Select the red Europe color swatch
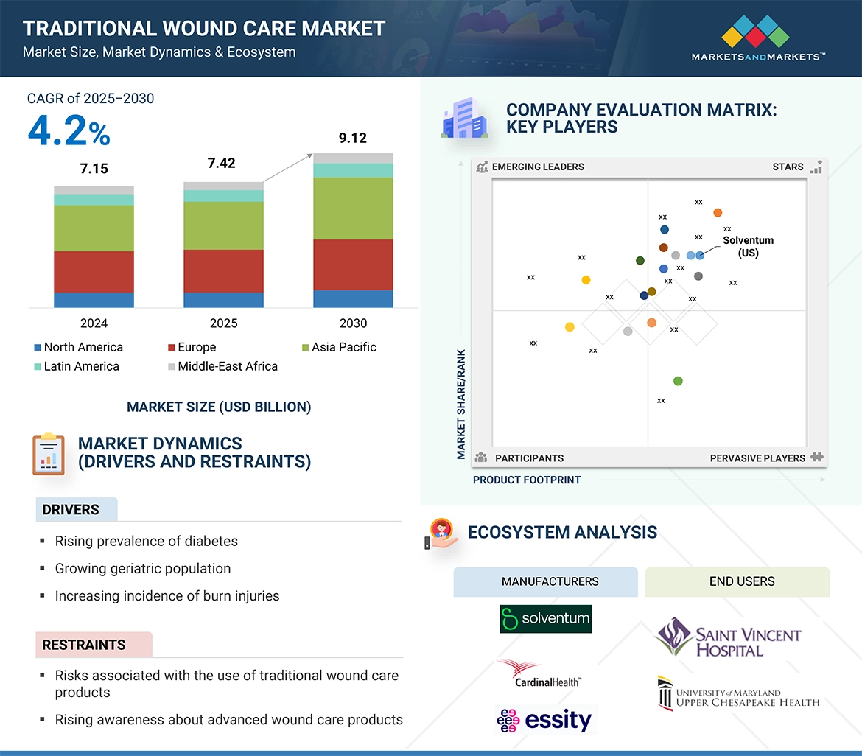This screenshot has width=862, height=756. click(x=172, y=347)
